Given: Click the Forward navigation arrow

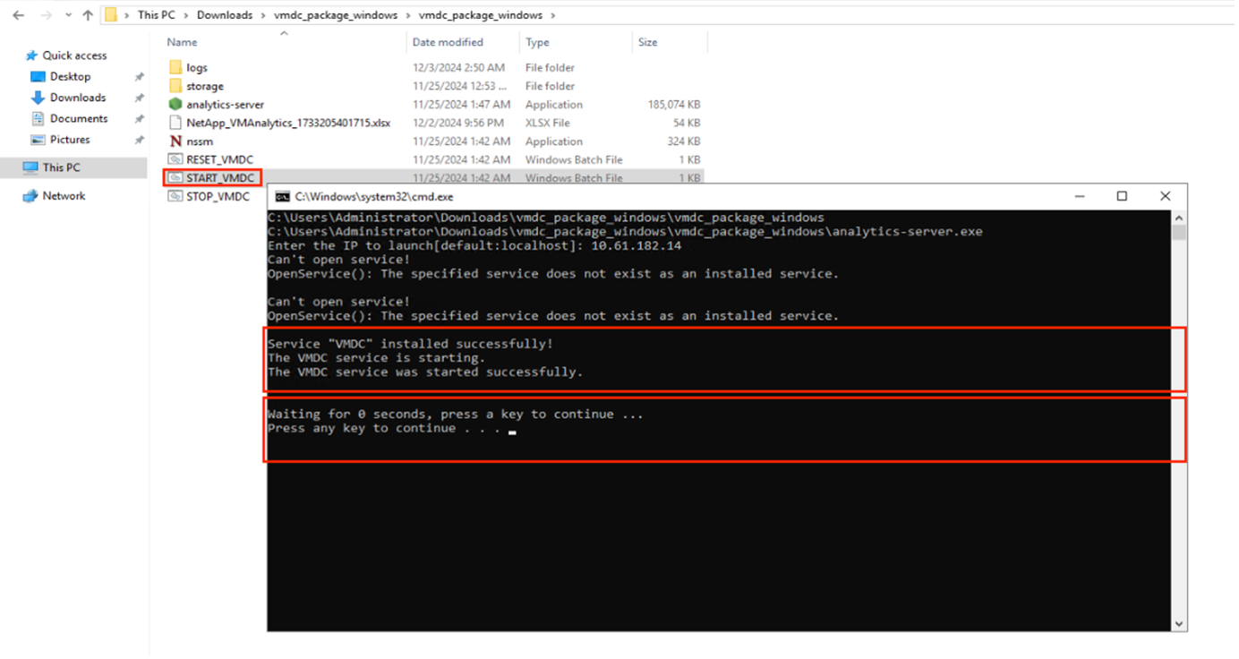Looking at the screenshot, I should [x=47, y=15].
